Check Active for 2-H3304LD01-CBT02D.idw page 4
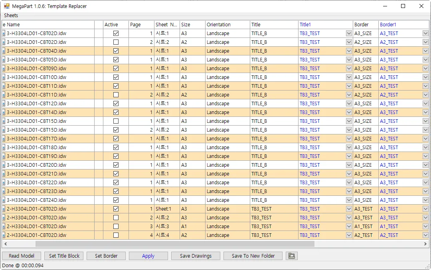The height and width of the screenshot is (270, 431). click(x=116, y=235)
